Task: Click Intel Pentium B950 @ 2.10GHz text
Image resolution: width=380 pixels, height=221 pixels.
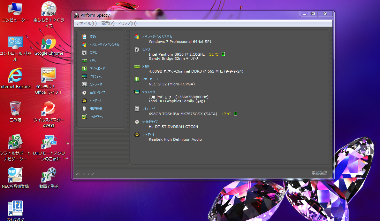Action: 177,54
